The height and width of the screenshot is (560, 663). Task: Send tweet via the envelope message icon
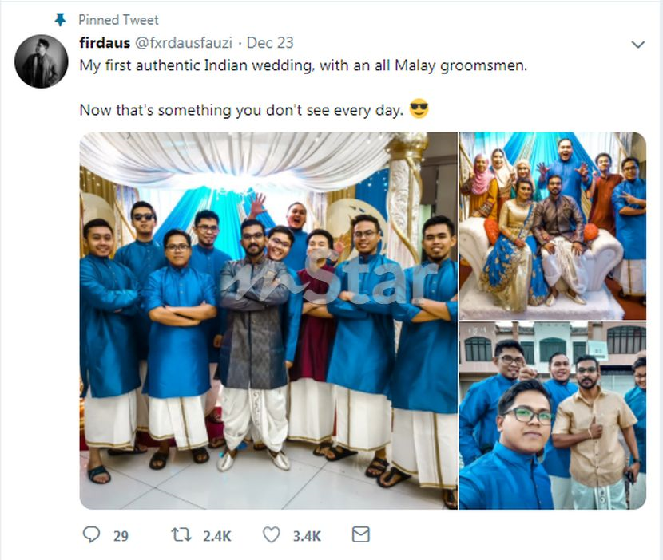[361, 535]
